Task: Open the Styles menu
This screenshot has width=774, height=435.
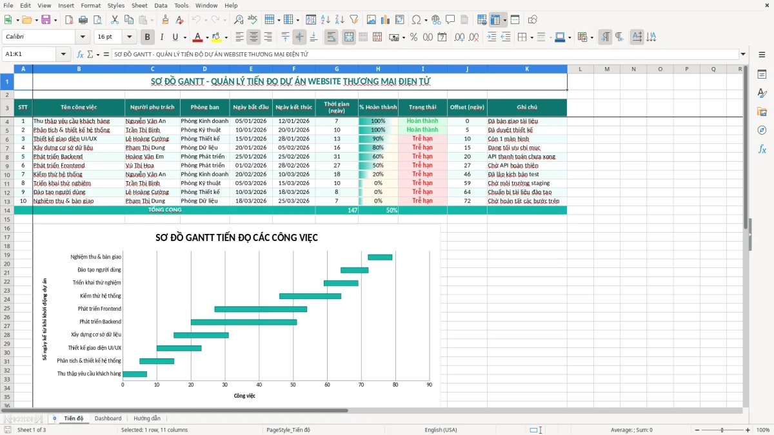Action: coord(116,5)
